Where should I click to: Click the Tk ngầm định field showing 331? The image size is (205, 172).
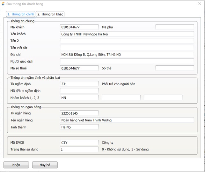[x=79, y=84]
